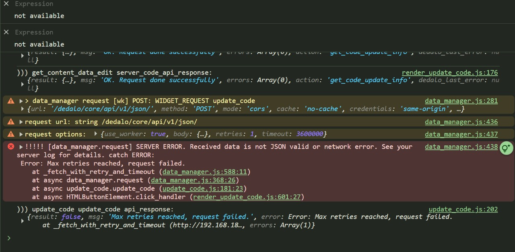Expand the SERVER ERROR message stack trace
The height and width of the screenshot is (252, 515).
pyautogui.click(x=21, y=147)
